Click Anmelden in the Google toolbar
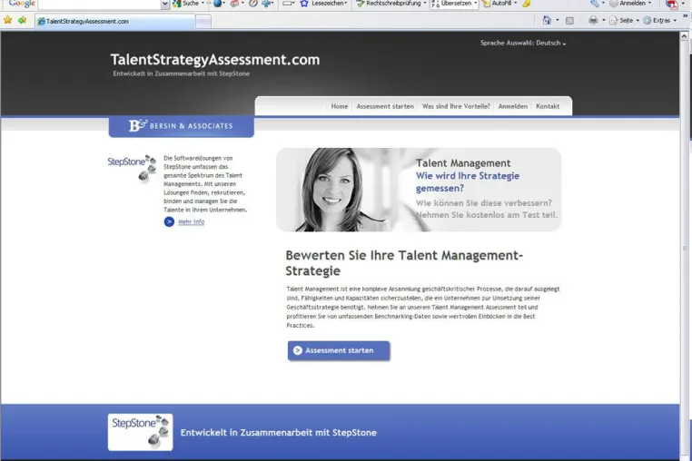Image resolution: width=692 pixels, height=461 pixels. 630,4
